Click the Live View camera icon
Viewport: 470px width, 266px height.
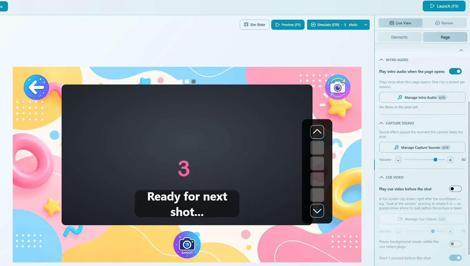[x=392, y=23]
